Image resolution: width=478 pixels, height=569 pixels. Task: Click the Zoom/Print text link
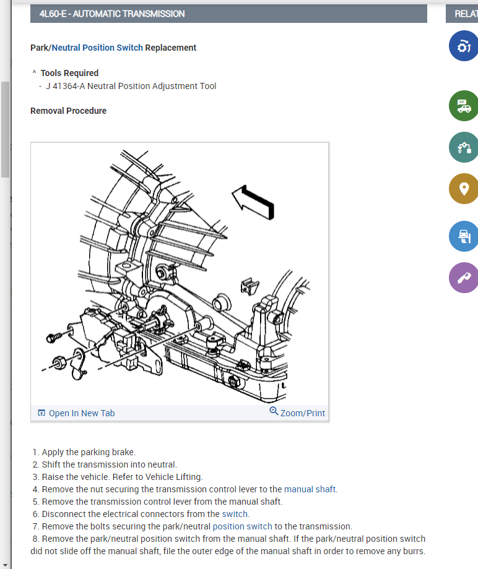(303, 413)
